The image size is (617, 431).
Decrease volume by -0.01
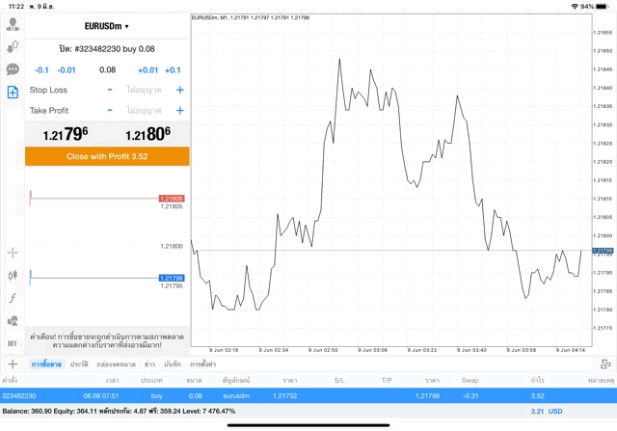[67, 70]
